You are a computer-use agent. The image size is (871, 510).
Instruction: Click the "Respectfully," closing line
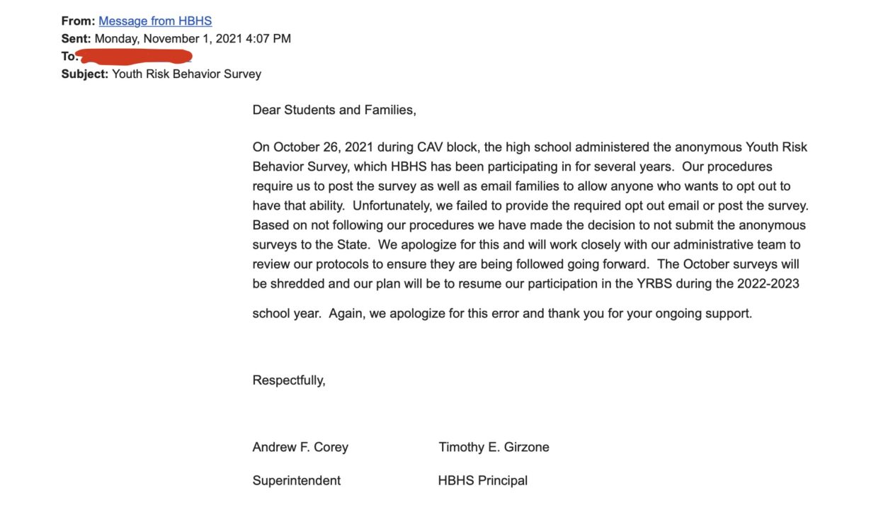pyautogui.click(x=289, y=380)
